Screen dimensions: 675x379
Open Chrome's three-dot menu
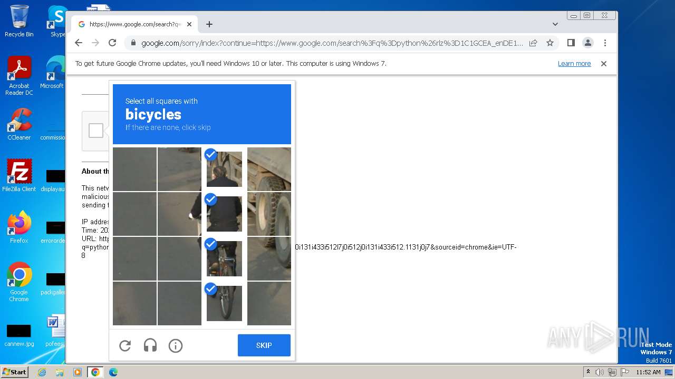coord(605,43)
